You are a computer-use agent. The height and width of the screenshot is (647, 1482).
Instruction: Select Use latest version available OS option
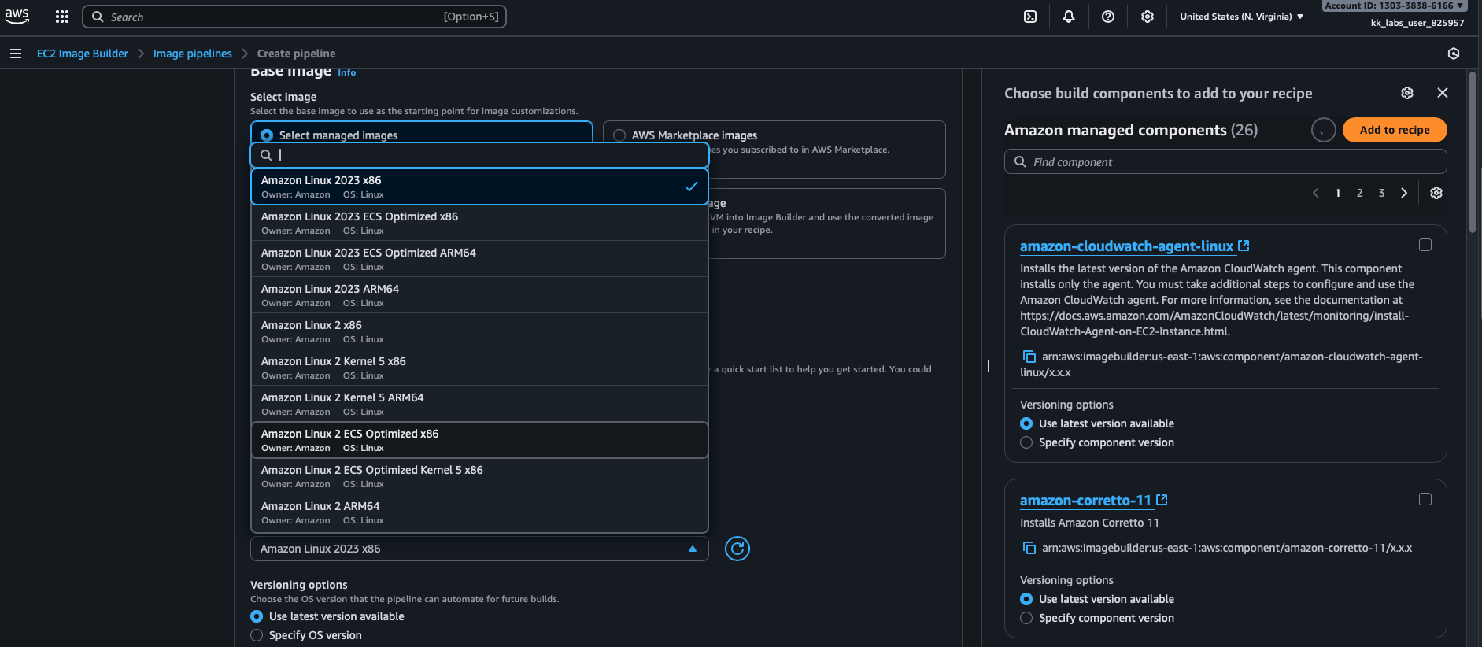tap(257, 616)
